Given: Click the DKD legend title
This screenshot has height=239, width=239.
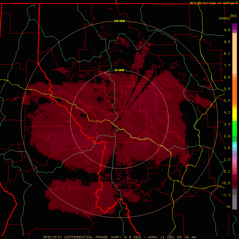Looking at the screenshot, I should tap(233, 16).
